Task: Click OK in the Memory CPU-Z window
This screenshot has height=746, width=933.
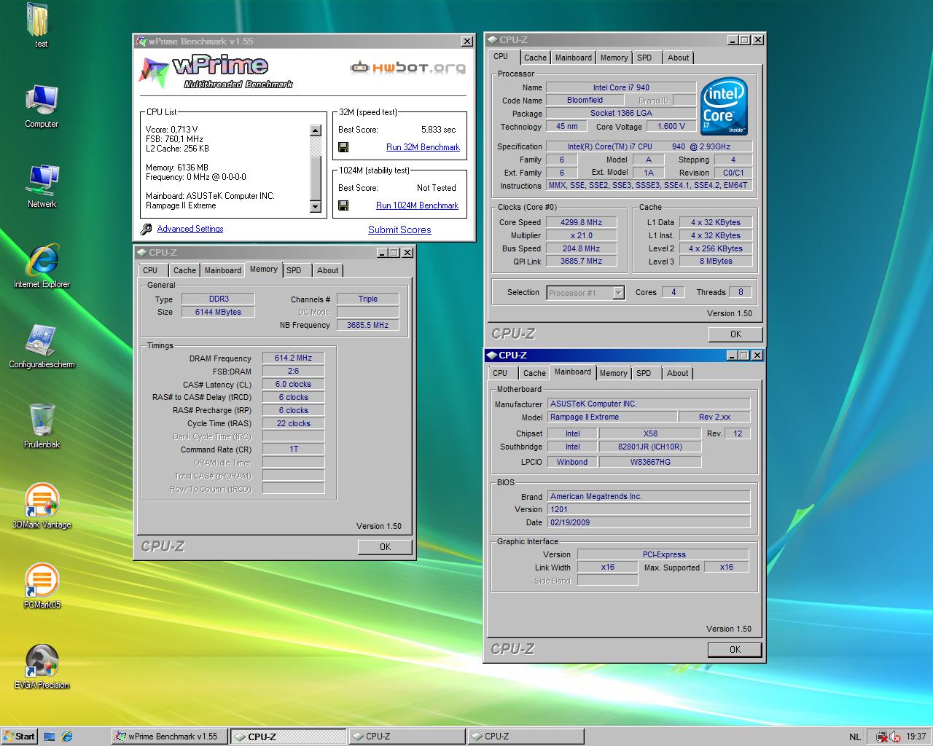Action: (385, 547)
